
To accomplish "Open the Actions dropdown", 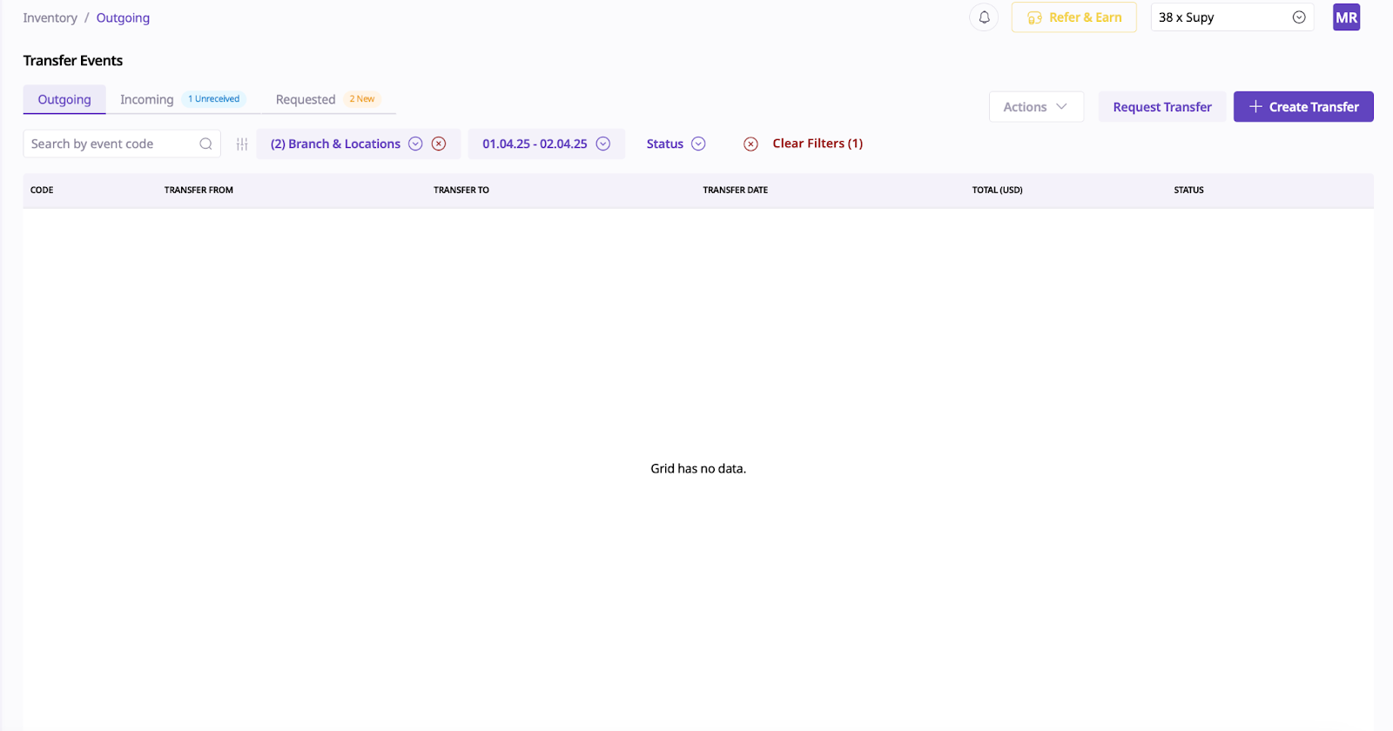I will click(x=1036, y=107).
